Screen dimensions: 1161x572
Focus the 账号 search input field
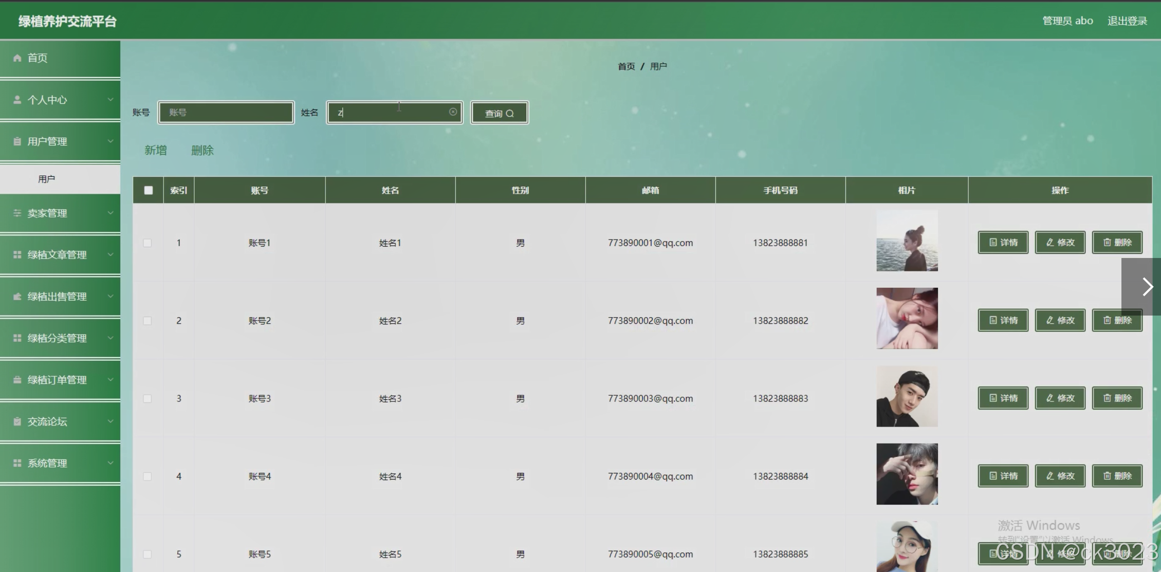[226, 113]
